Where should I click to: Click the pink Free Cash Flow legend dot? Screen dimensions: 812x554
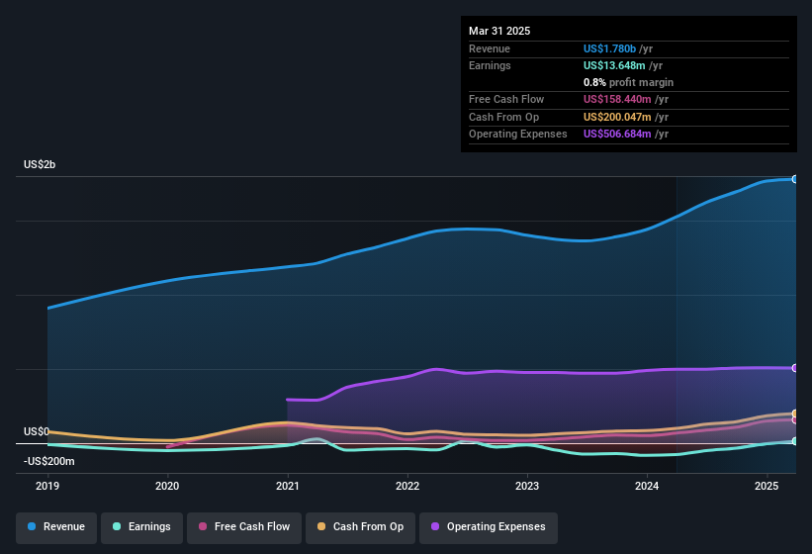(x=203, y=526)
